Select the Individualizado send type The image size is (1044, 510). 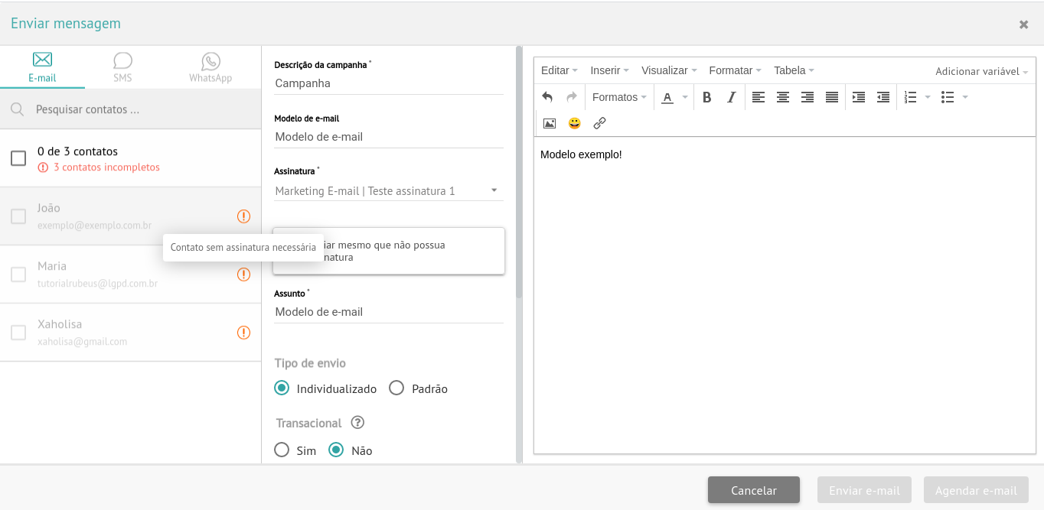282,388
